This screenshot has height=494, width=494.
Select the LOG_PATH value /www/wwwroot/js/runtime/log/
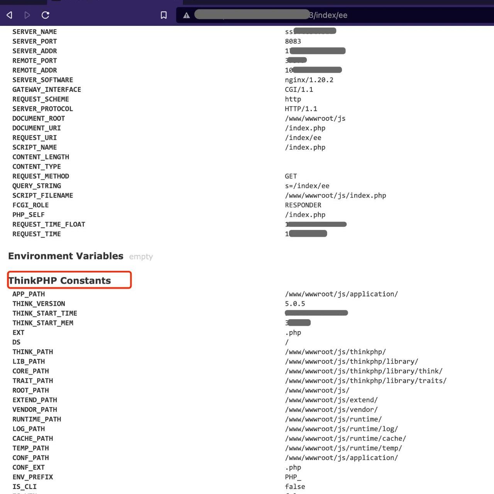[342, 429]
